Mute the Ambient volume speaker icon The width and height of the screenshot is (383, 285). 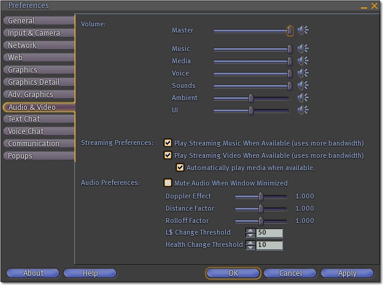click(x=303, y=98)
